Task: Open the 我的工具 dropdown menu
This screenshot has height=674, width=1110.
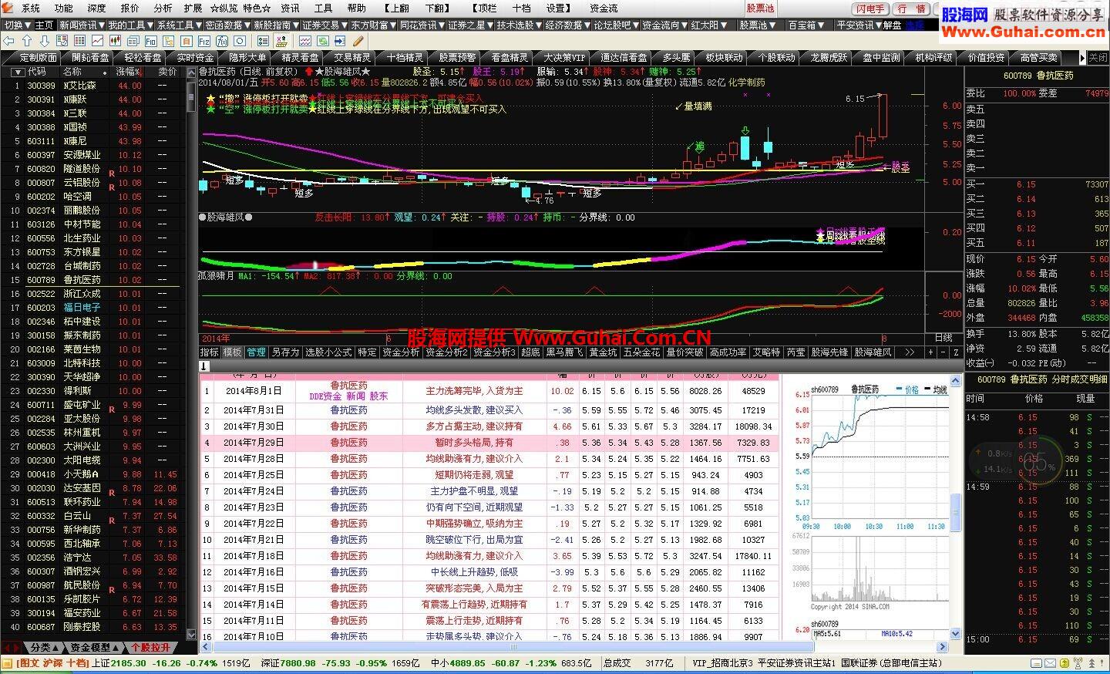Action: click(130, 25)
